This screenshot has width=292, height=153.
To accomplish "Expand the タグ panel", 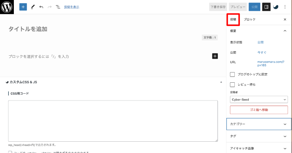I will 259,136.
